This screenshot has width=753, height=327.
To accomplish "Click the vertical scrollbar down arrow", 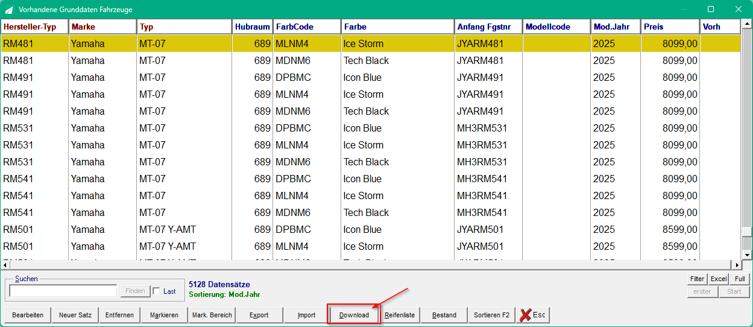I will (747, 255).
